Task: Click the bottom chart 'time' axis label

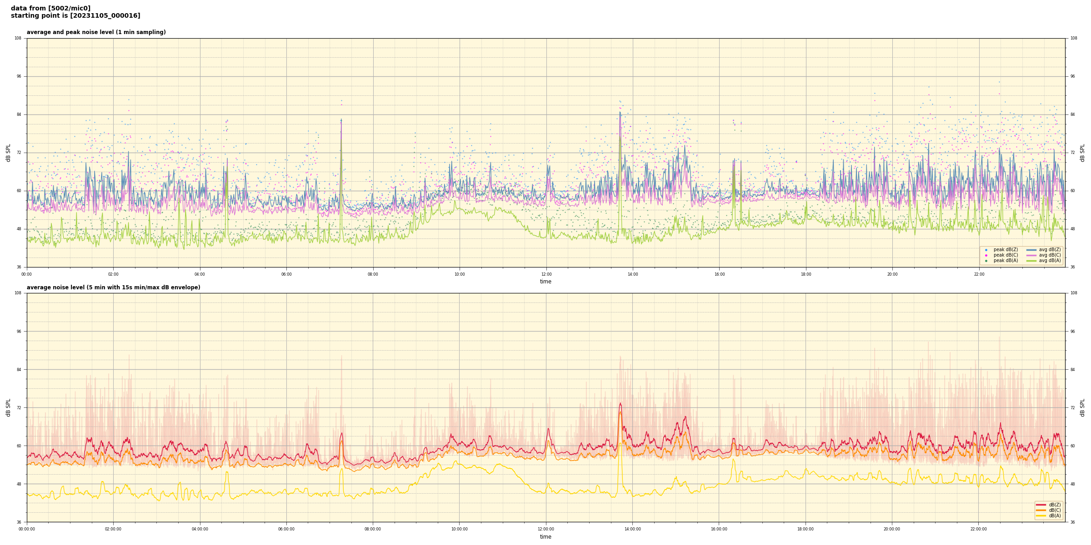Action: [545, 537]
